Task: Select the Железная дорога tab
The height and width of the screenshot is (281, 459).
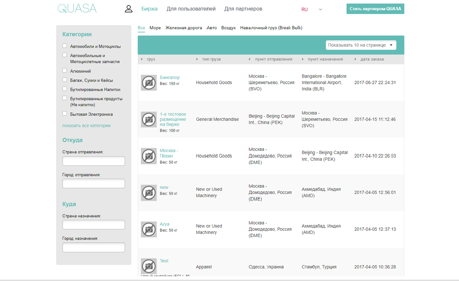Action: 184,28
